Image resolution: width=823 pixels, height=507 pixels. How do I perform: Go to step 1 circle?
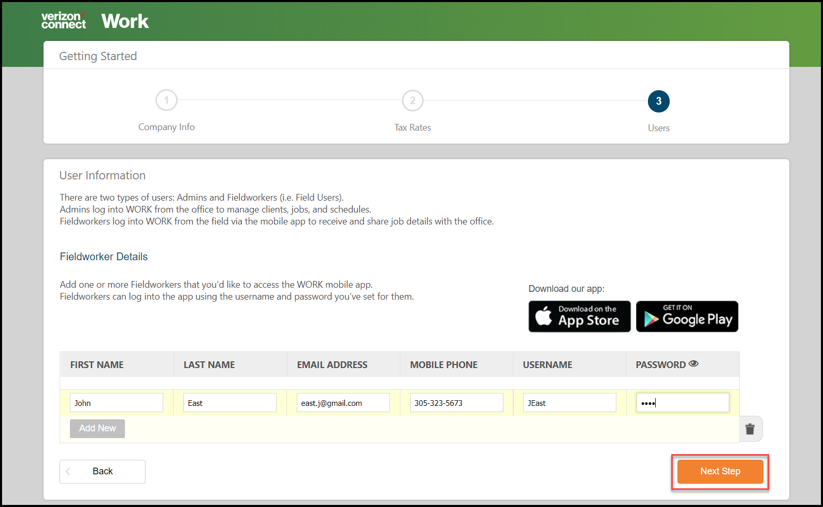(x=166, y=100)
